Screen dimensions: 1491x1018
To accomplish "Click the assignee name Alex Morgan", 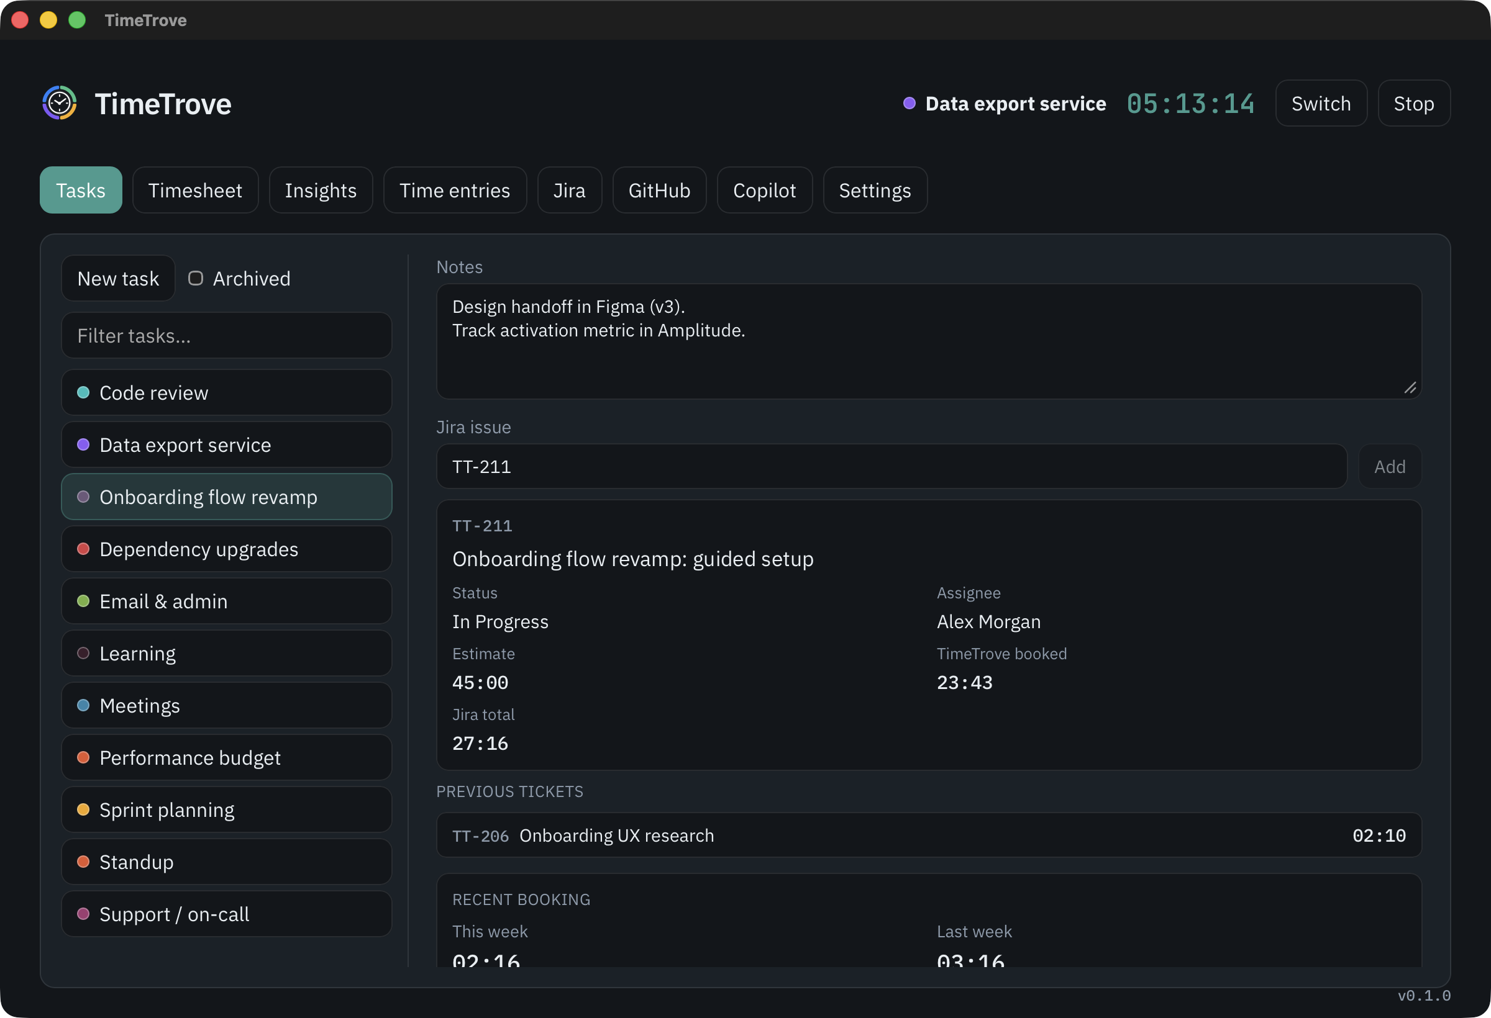I will tap(988, 622).
